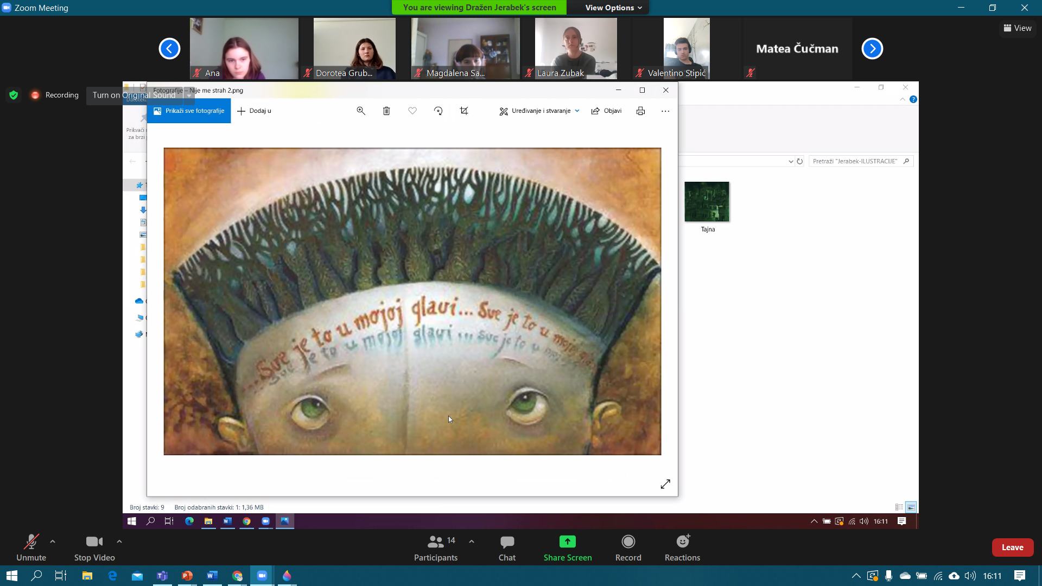Open the notification center icon
The width and height of the screenshot is (1042, 586).
pos(1020,576)
